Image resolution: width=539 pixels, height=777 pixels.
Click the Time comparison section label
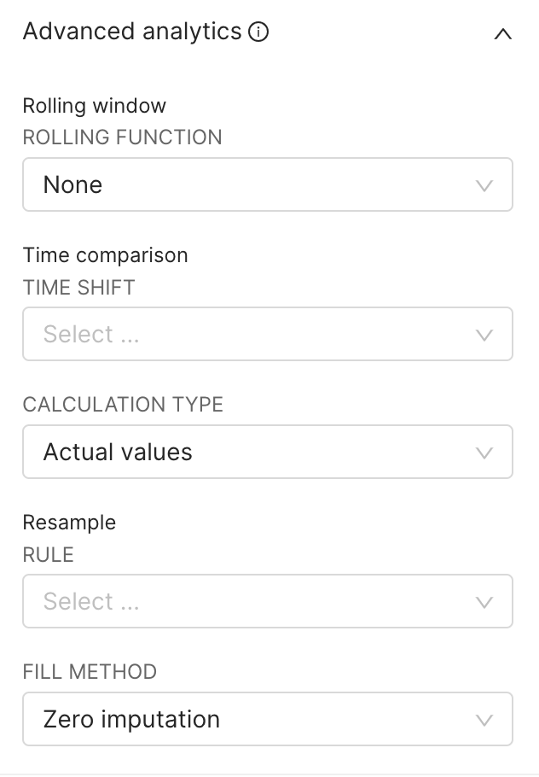(104, 255)
